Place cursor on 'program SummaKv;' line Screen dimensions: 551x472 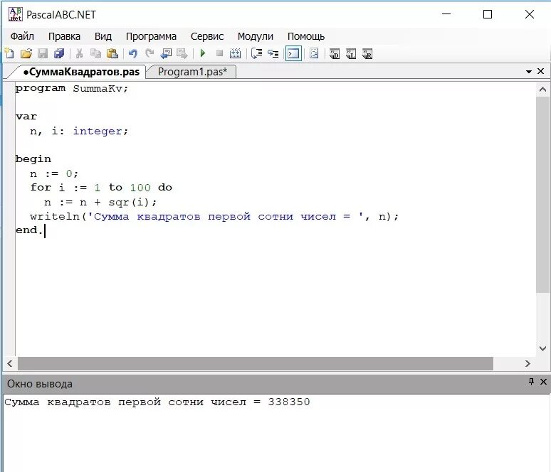72,88
